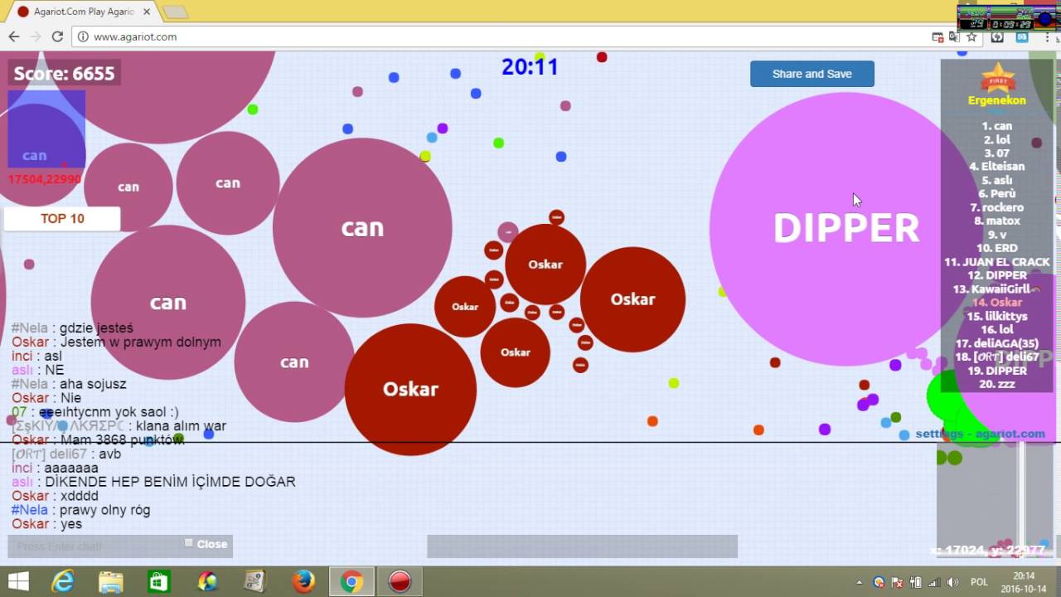Click chat message 'prawy olny róg'
This screenshot has height=597, width=1061.
(x=104, y=511)
